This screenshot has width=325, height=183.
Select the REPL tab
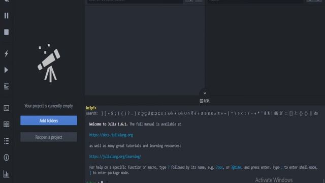click(x=205, y=101)
